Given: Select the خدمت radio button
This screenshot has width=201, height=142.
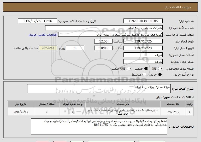Looking at the screenshot, I should click(146, 69).
